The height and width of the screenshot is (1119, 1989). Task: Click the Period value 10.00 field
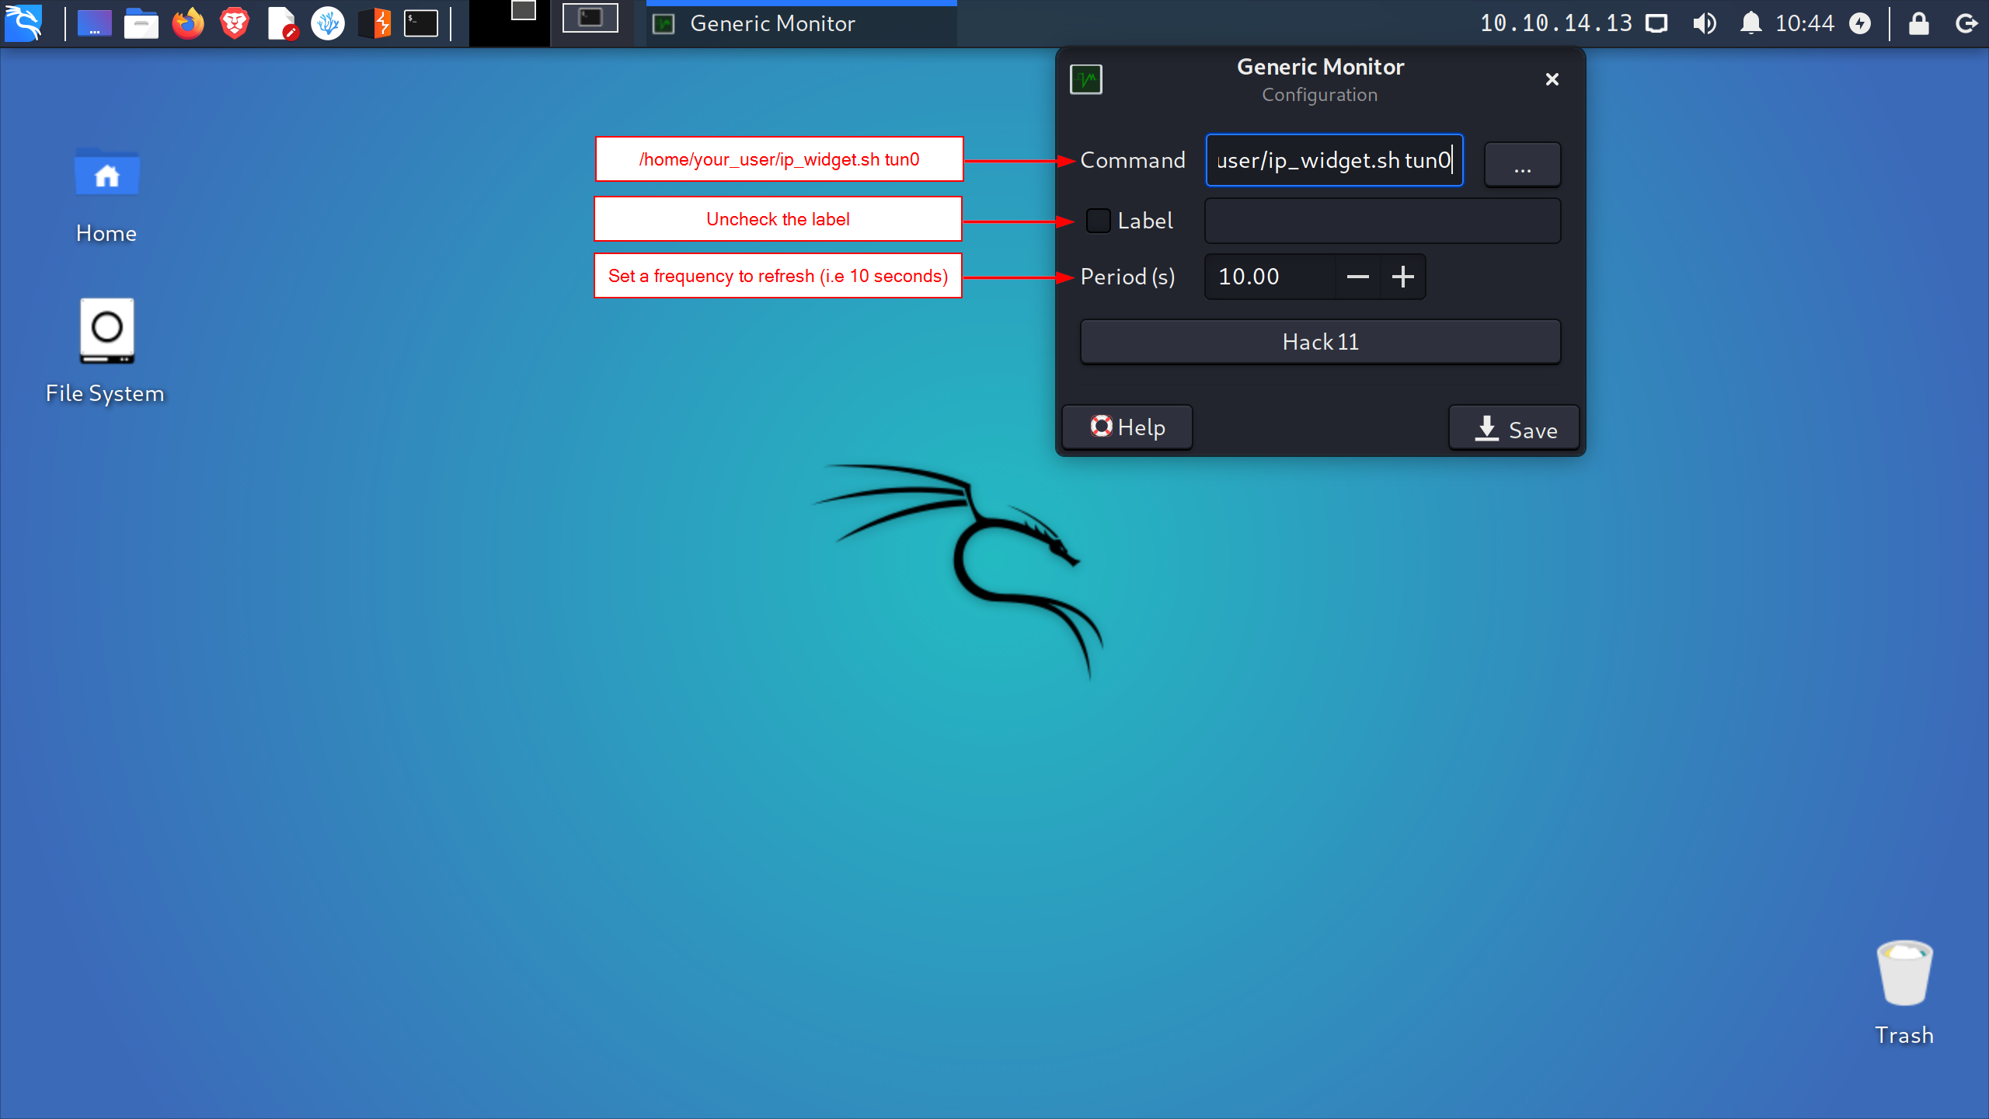(1270, 277)
